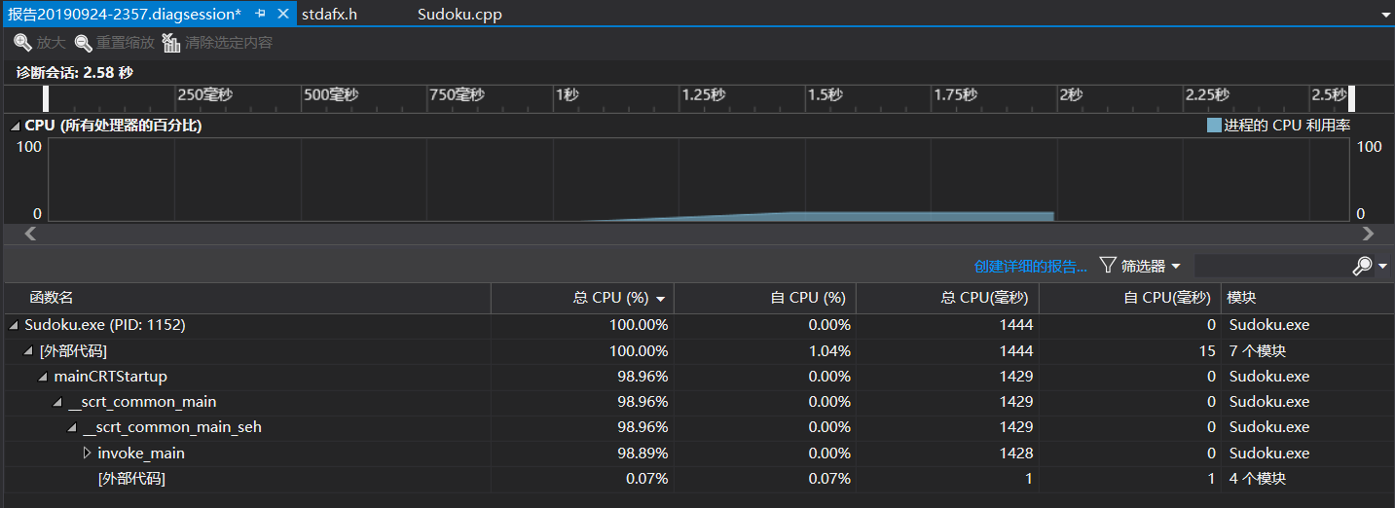This screenshot has height=508, width=1395.
Task: Expand the invoke_main node
Action: (88, 453)
